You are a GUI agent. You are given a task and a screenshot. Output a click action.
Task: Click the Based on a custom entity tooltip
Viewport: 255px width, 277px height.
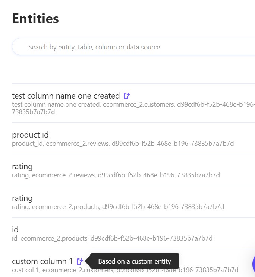[134, 261]
